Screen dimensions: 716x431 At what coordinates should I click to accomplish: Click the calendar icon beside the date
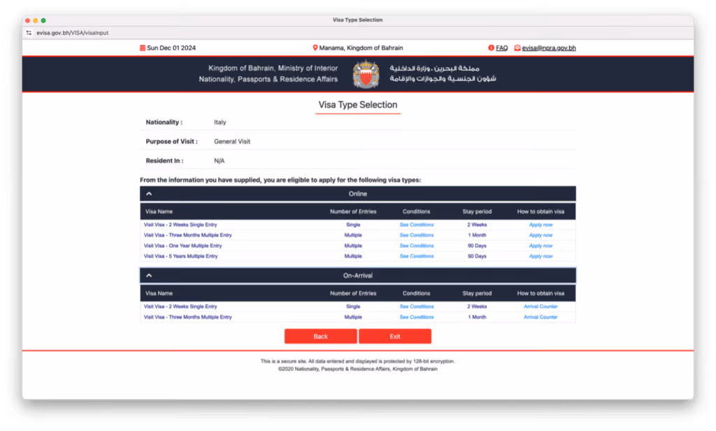pos(143,48)
